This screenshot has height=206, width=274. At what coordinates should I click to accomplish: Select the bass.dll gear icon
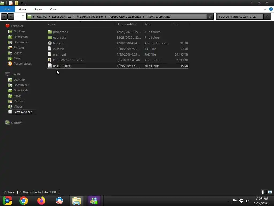50,43
